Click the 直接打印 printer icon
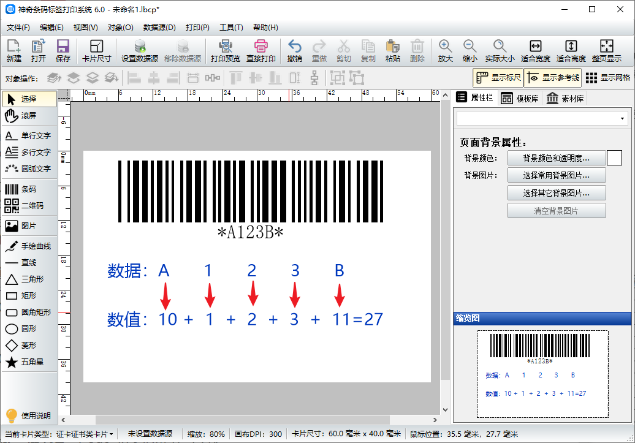 261,51
